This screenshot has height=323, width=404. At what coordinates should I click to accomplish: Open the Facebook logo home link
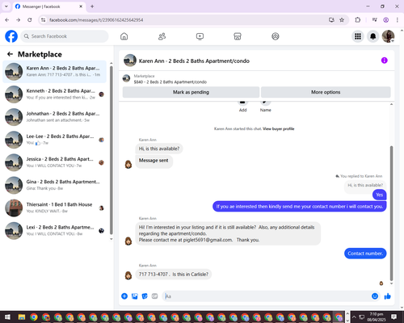(x=11, y=36)
